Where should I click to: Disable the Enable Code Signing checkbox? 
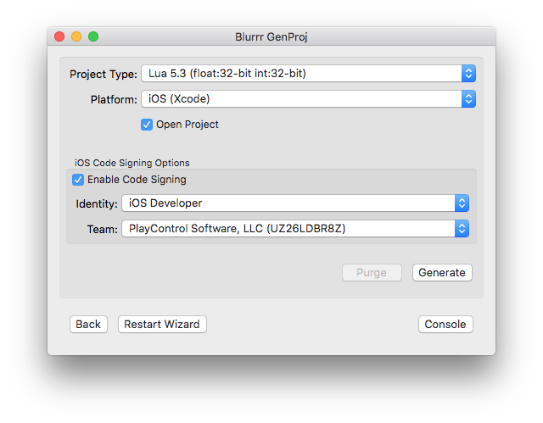78,180
